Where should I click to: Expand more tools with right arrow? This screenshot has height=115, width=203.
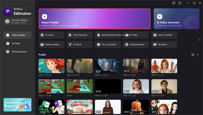199,40
